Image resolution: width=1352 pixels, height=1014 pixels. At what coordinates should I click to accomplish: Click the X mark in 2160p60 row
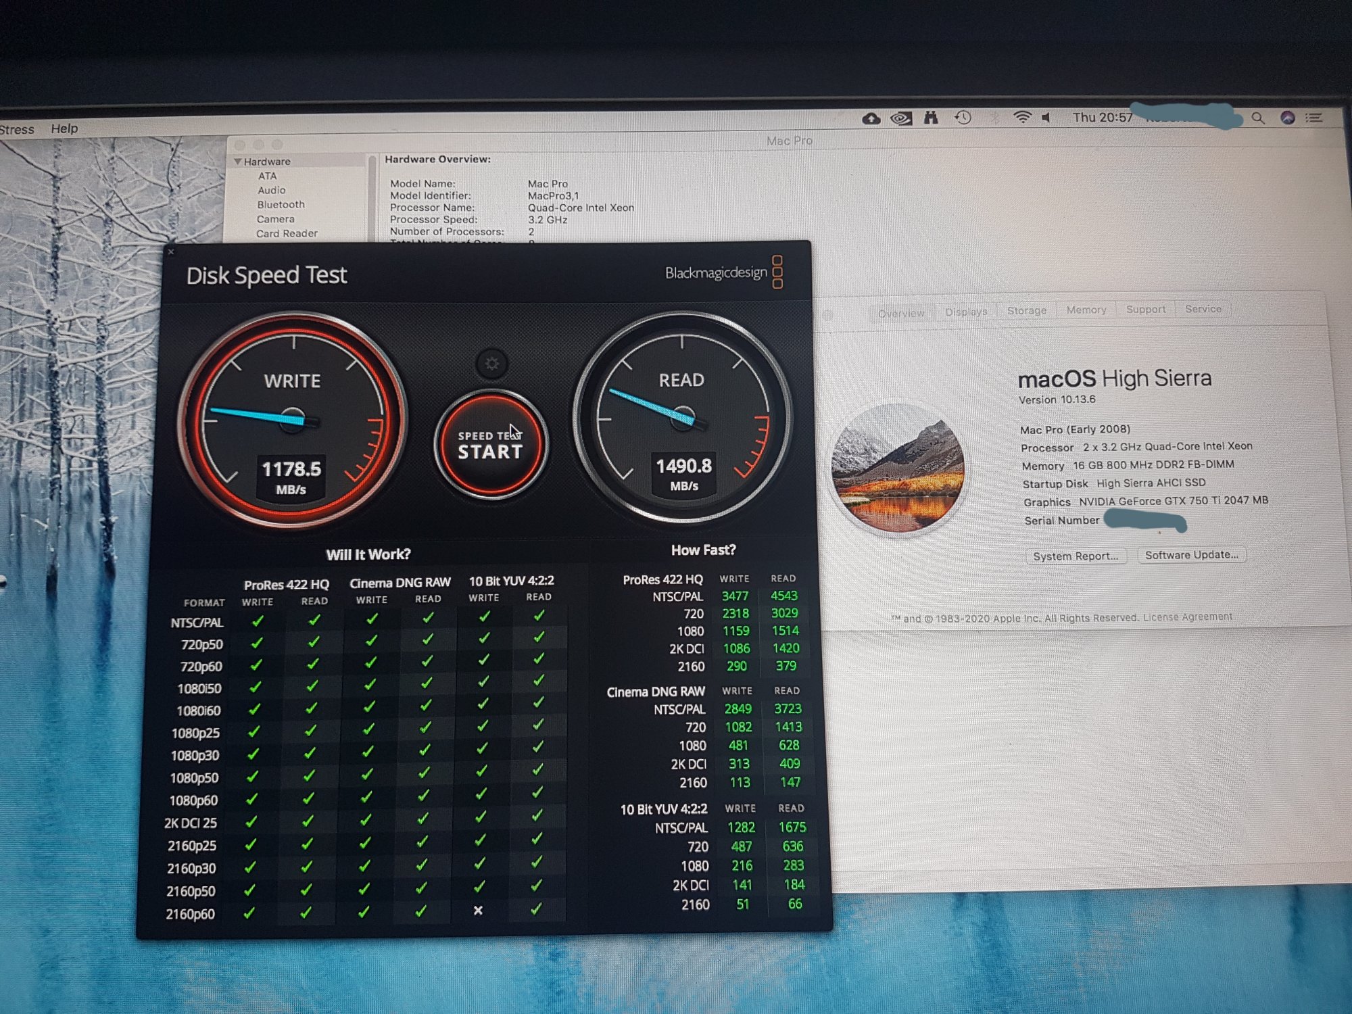(x=478, y=911)
